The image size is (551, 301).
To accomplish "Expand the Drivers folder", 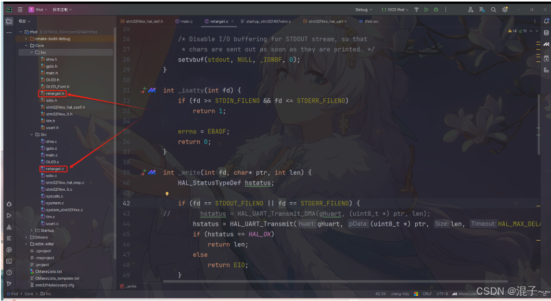I will coord(26,238).
